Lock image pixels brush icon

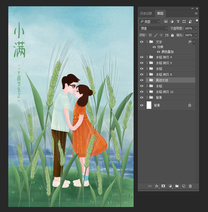click(x=156, y=35)
